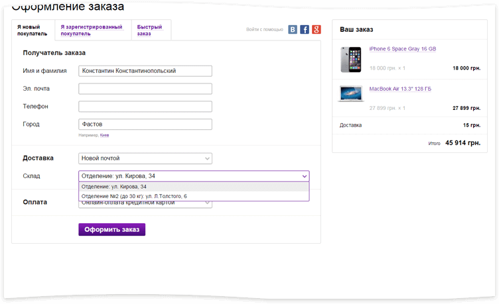Open the MacBook Air 13.3" 128 ГБ link
The width and height of the screenshot is (499, 304).
click(x=400, y=89)
